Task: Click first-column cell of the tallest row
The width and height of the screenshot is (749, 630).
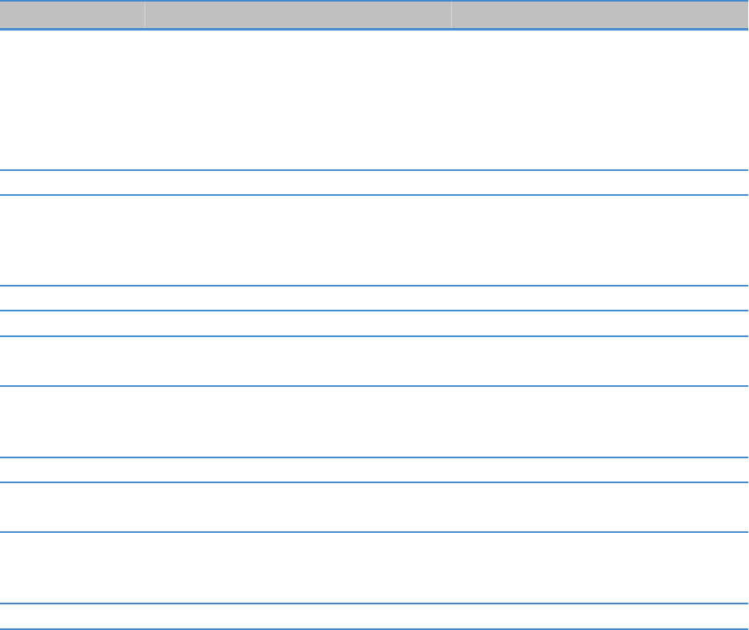Action: point(72,100)
